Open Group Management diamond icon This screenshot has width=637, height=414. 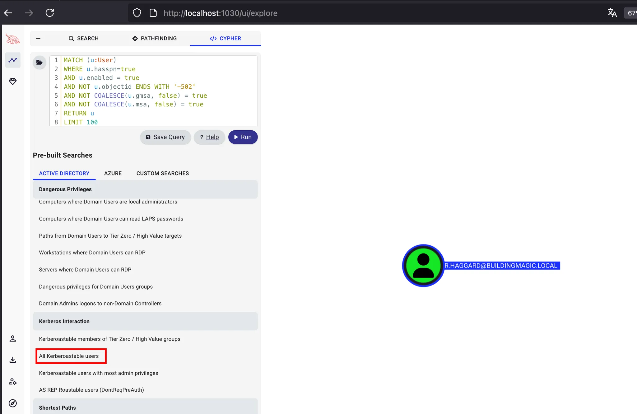tap(13, 81)
